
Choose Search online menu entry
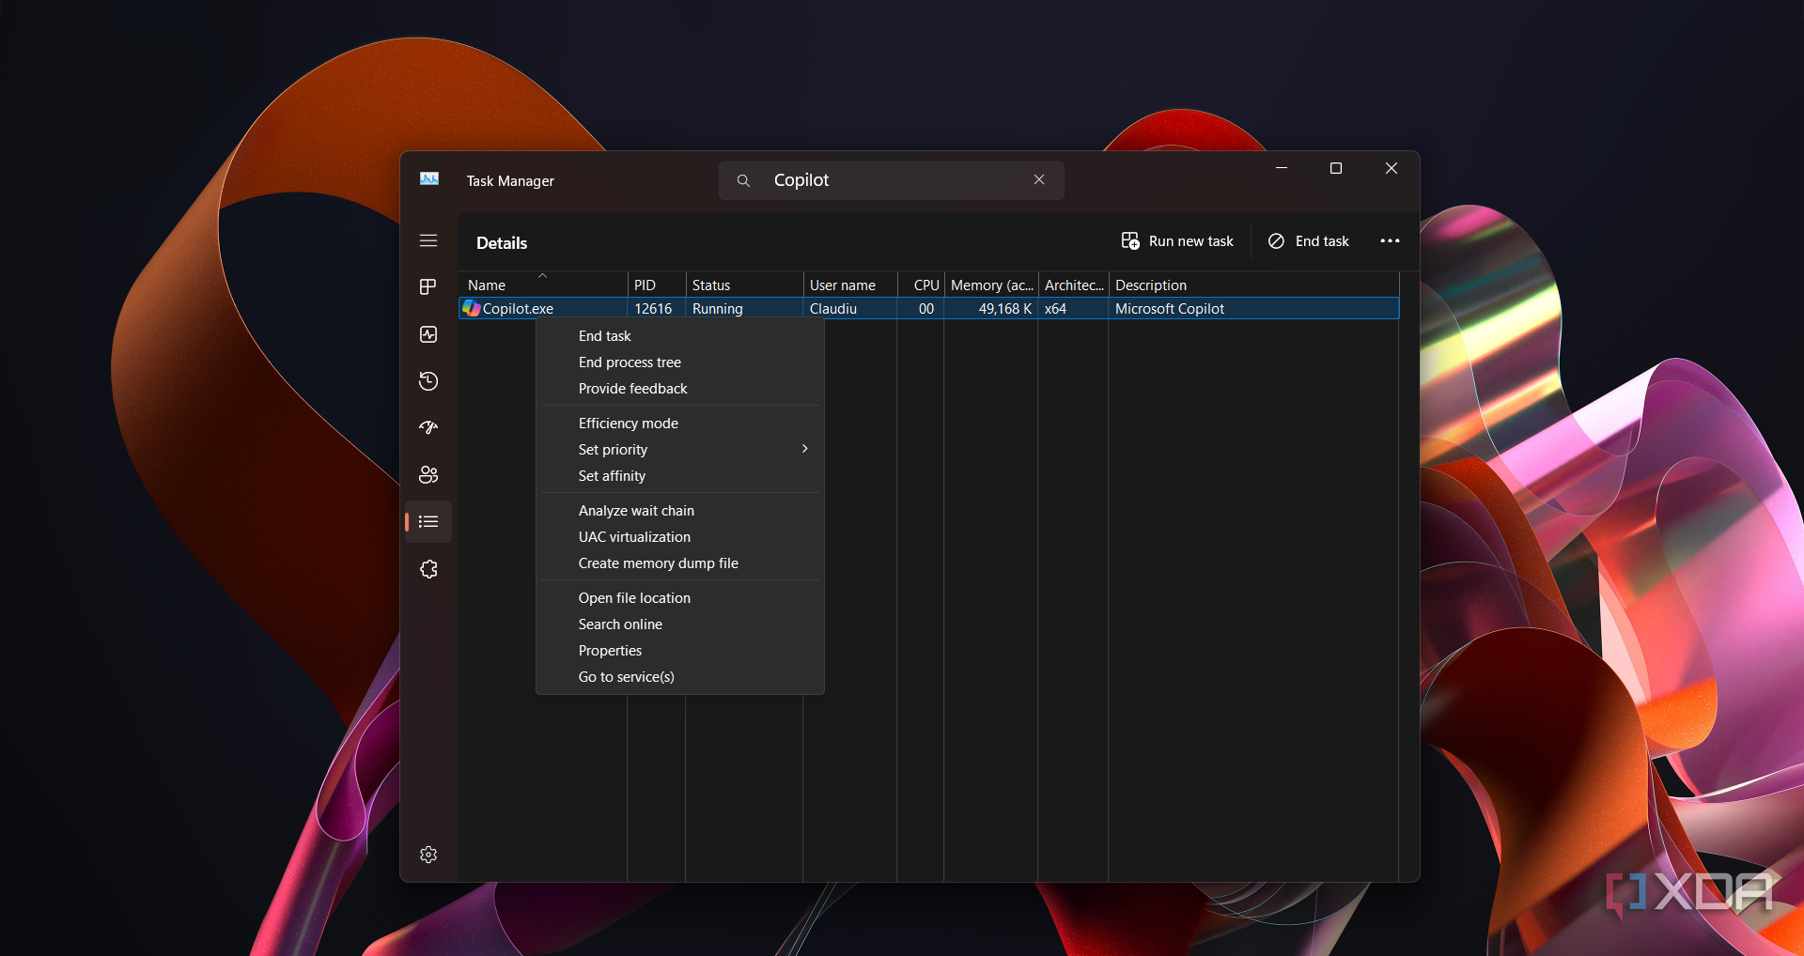tap(680, 624)
